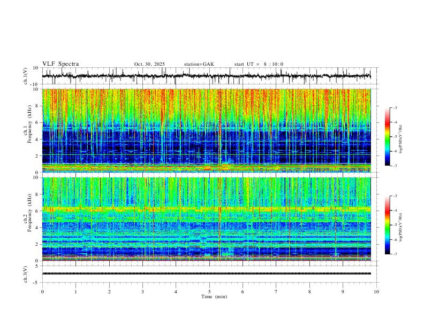Click the "-3" tick on upper colorbar
The width and height of the screenshot is (424, 327).
(395, 107)
